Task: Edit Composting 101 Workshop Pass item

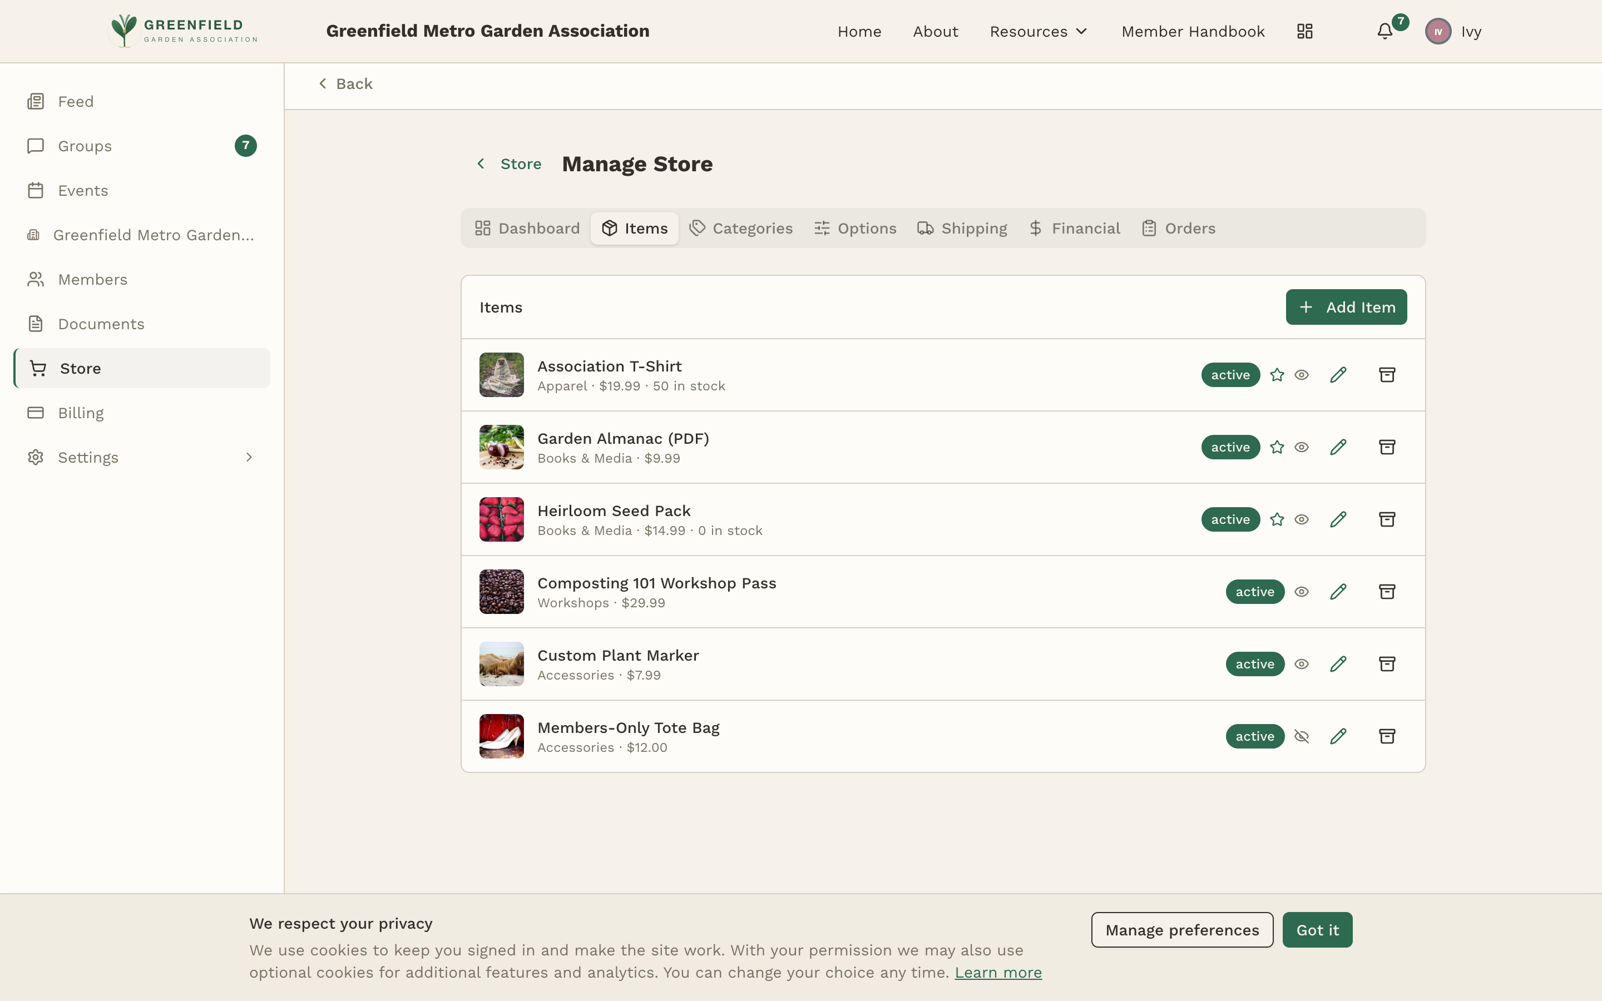Action: [x=1338, y=591]
